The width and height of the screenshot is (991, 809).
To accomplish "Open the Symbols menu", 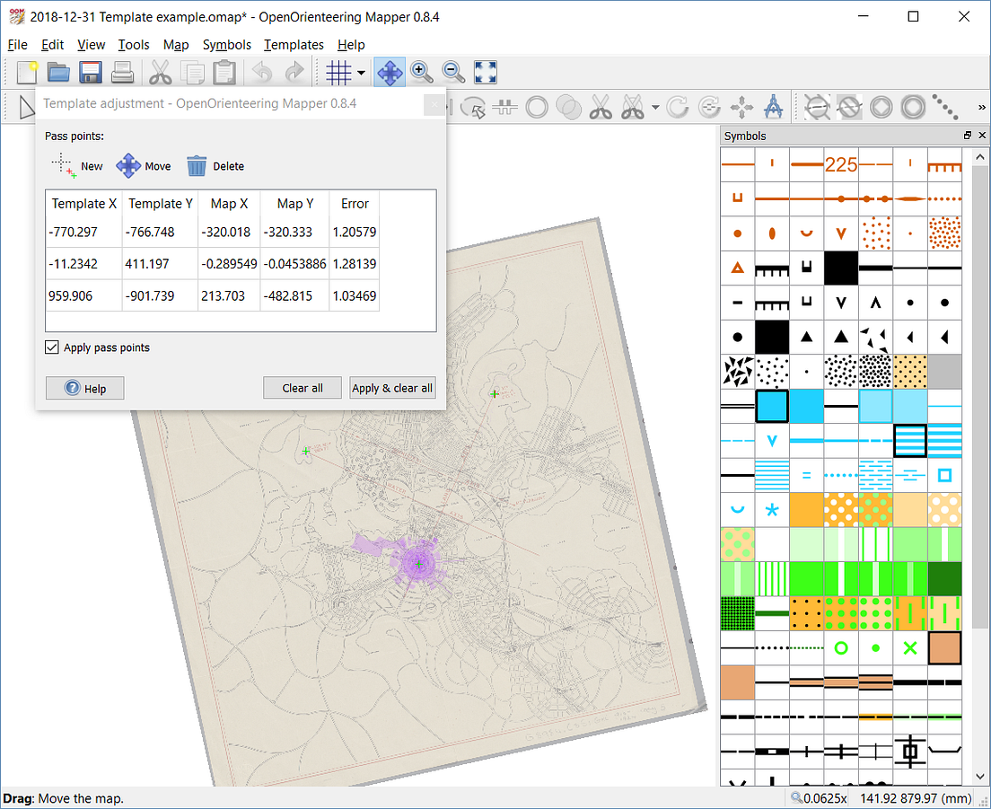I will coord(227,44).
